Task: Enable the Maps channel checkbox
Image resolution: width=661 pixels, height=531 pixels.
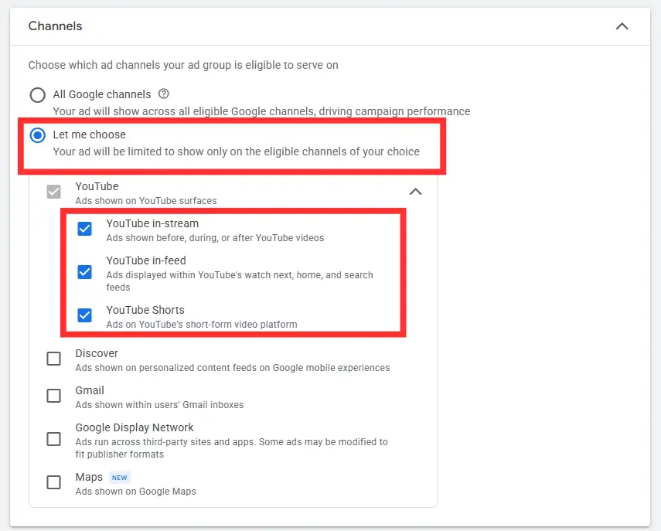Action: [x=53, y=482]
